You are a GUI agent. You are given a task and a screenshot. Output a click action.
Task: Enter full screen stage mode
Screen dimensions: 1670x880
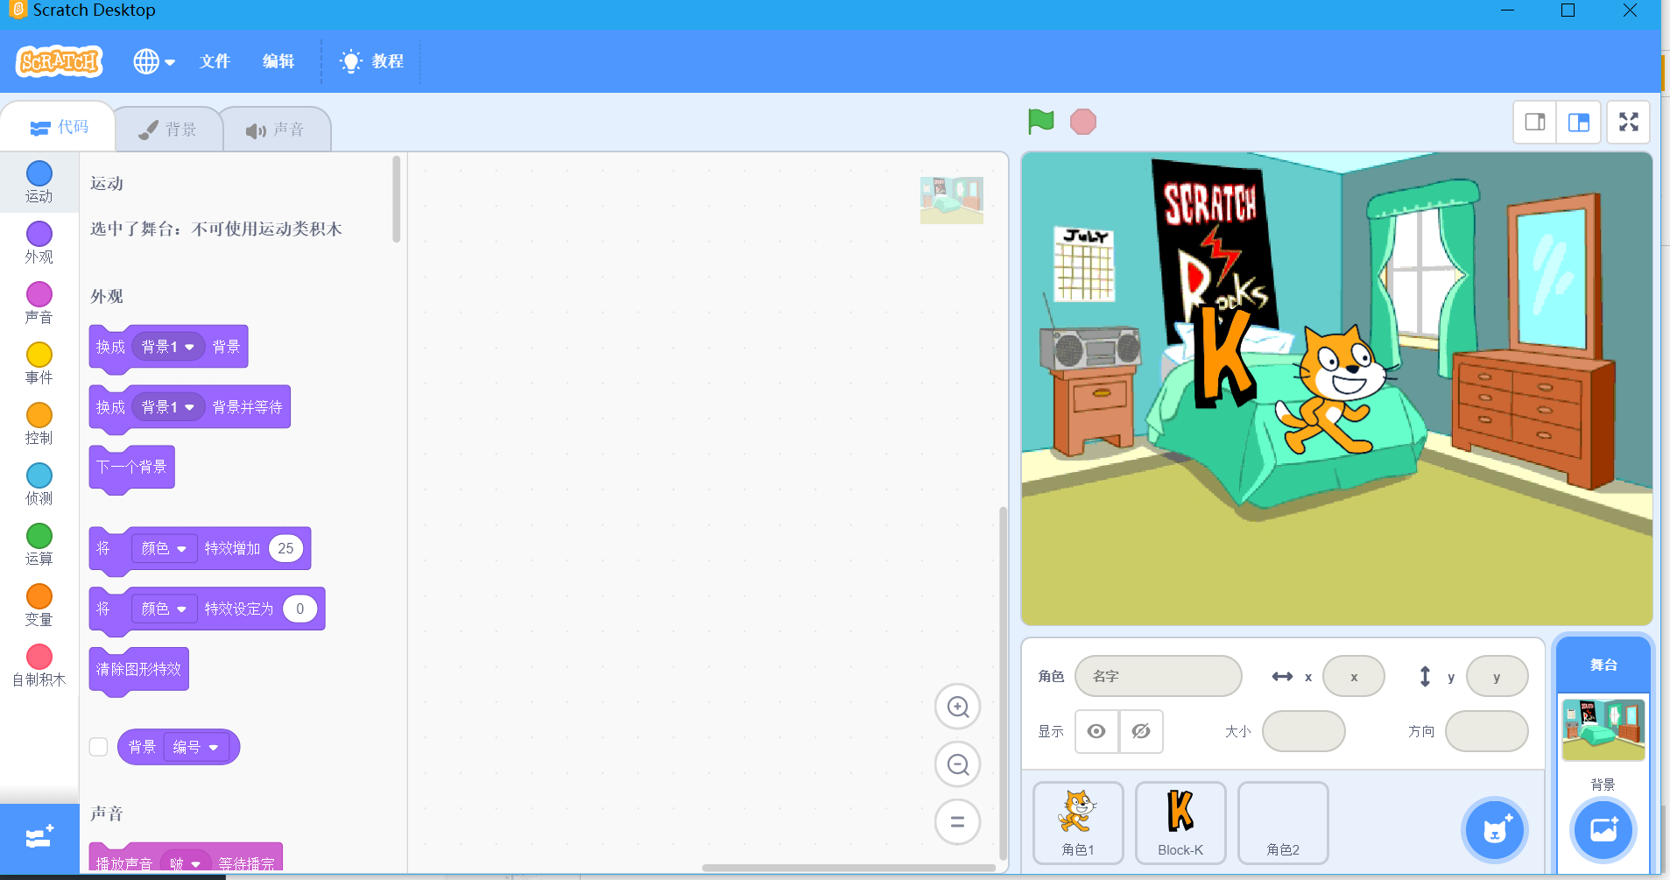coord(1628,122)
